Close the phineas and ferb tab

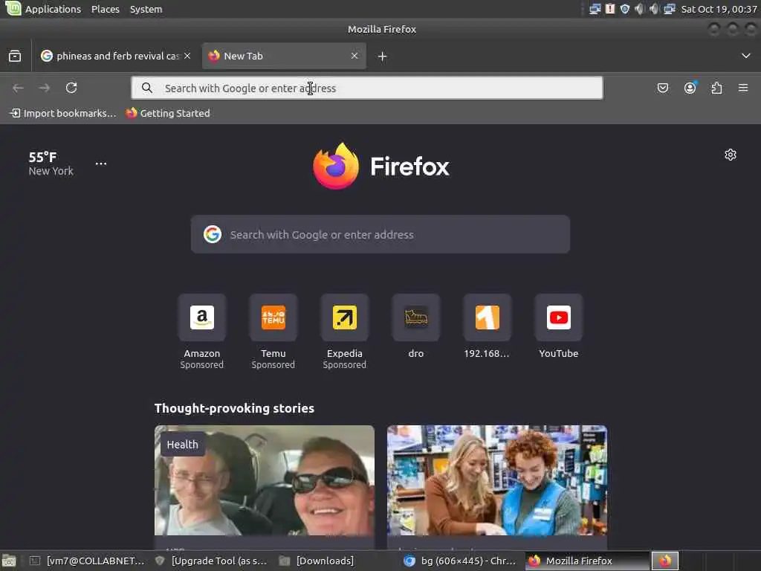point(187,56)
